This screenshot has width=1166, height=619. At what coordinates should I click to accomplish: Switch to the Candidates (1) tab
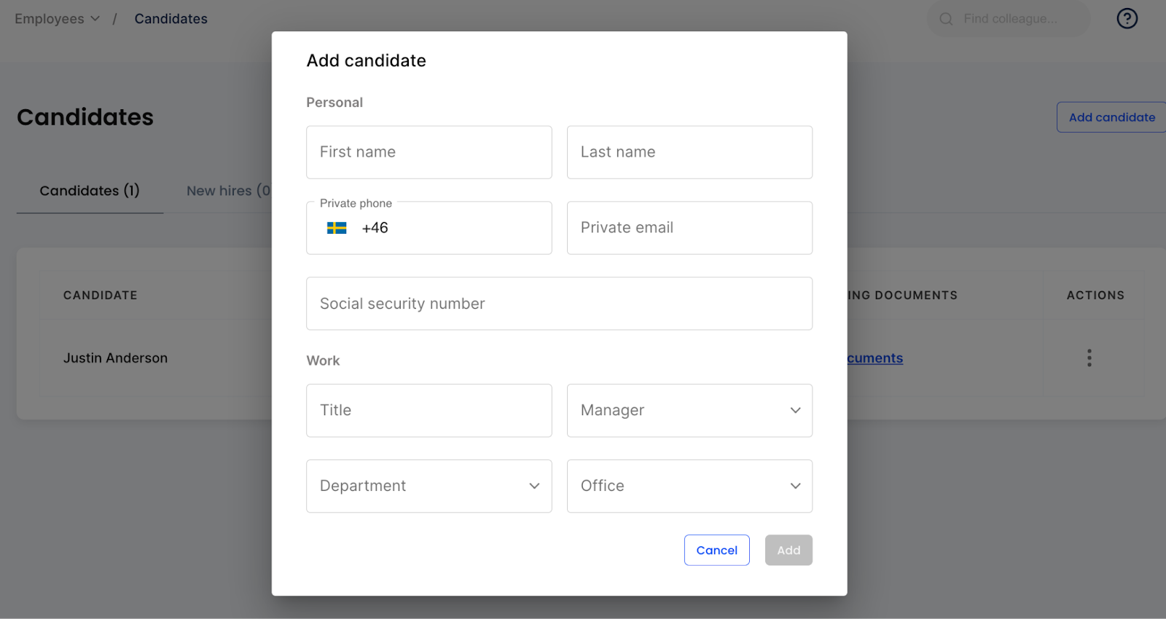[89, 191]
